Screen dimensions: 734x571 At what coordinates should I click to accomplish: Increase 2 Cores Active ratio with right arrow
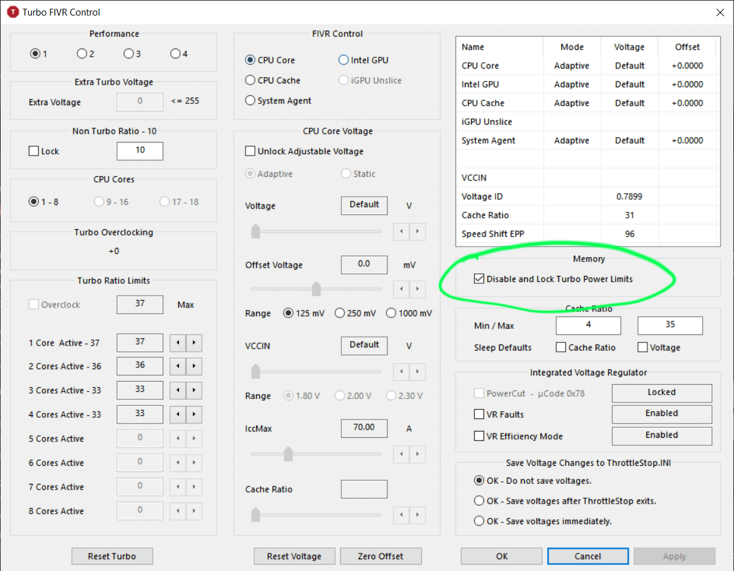pyautogui.click(x=194, y=366)
